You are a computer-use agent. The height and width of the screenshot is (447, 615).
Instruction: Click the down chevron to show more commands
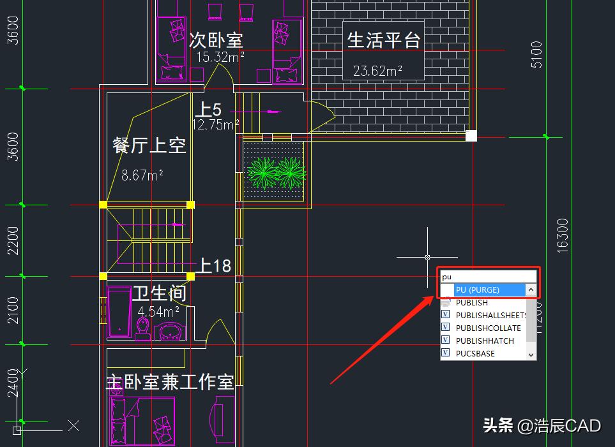pyautogui.click(x=531, y=354)
